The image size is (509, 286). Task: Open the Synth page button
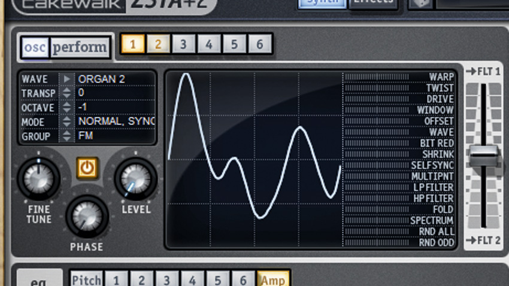pyautogui.click(x=322, y=3)
